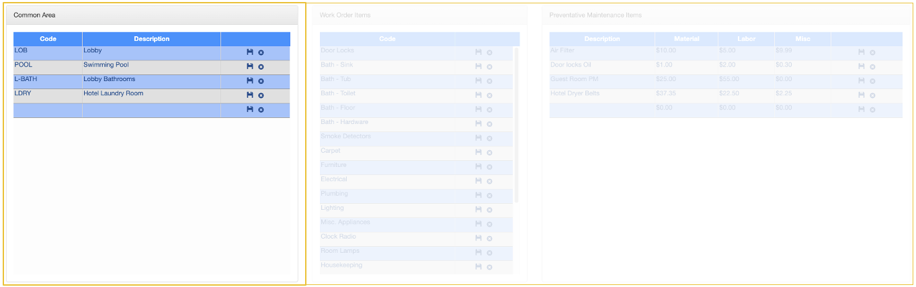Image resolution: width=916 pixels, height=287 pixels.
Task: Save the LDRY Hotel Laundry Room row
Action: coord(250,95)
